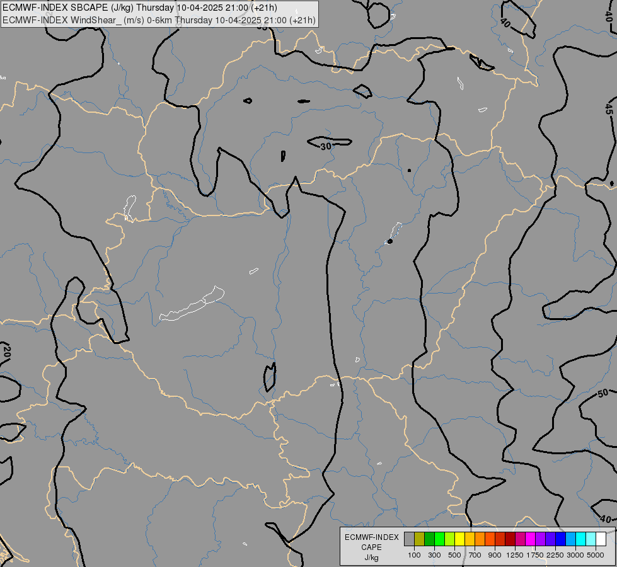
Task: Click the legend value 2250
Action: click(x=555, y=555)
